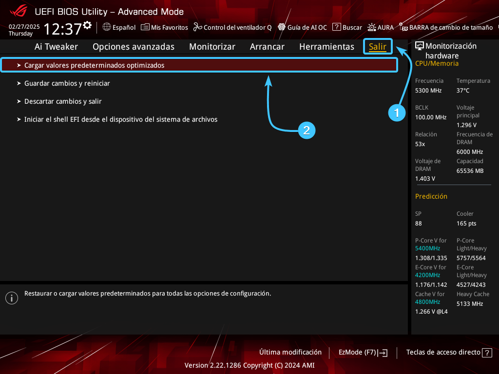499x374 pixels.
Task: Open Guía de AI OC brain icon
Action: (x=282, y=27)
